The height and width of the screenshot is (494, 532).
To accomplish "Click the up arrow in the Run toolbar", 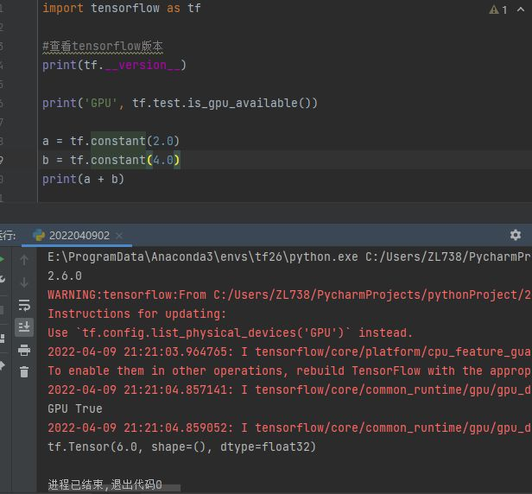I will (24, 260).
